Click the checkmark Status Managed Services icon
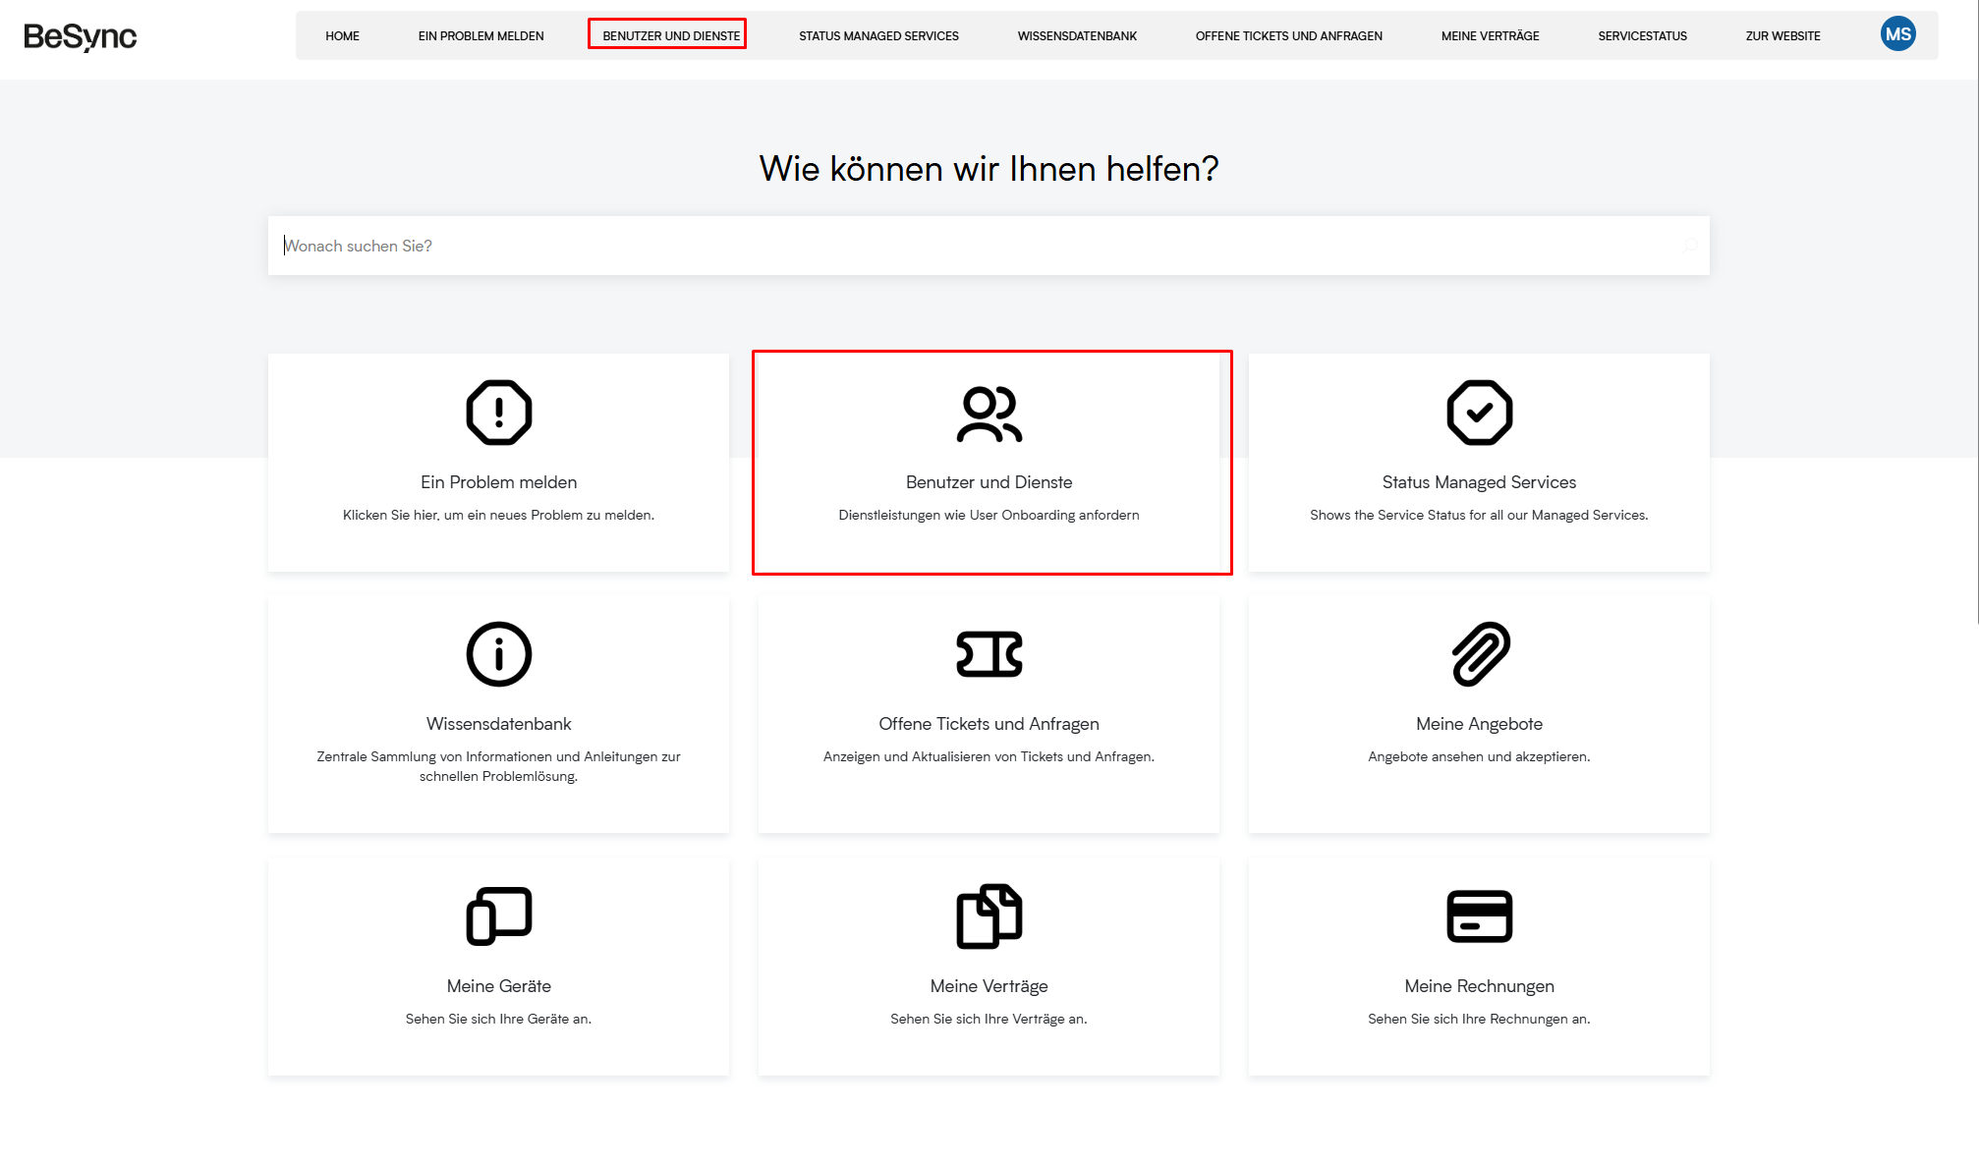 1479,413
